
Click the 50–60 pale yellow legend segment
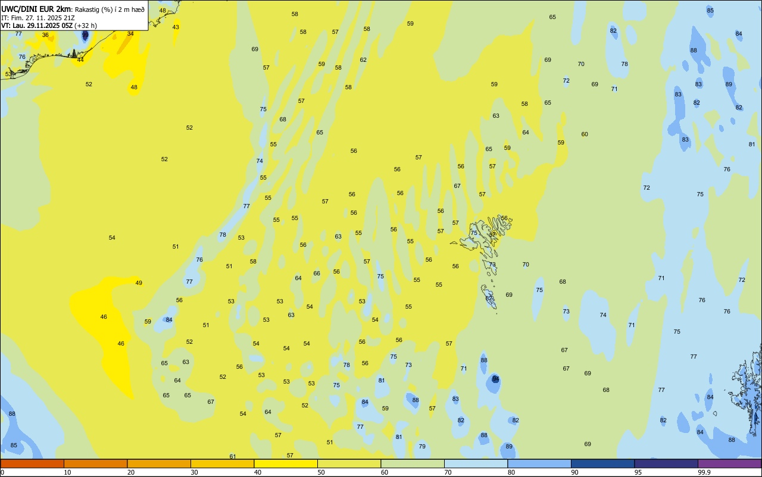point(349,463)
